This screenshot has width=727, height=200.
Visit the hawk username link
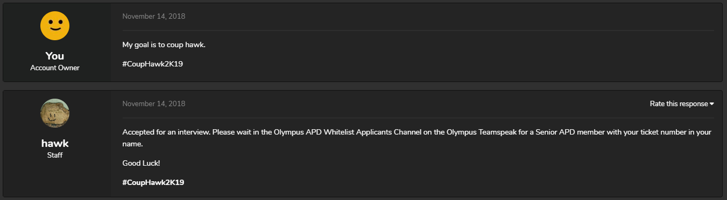click(55, 143)
